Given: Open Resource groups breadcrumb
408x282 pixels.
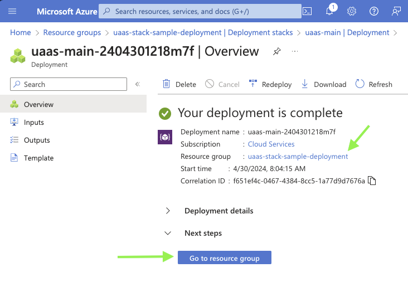Looking at the screenshot, I should tap(72, 32).
